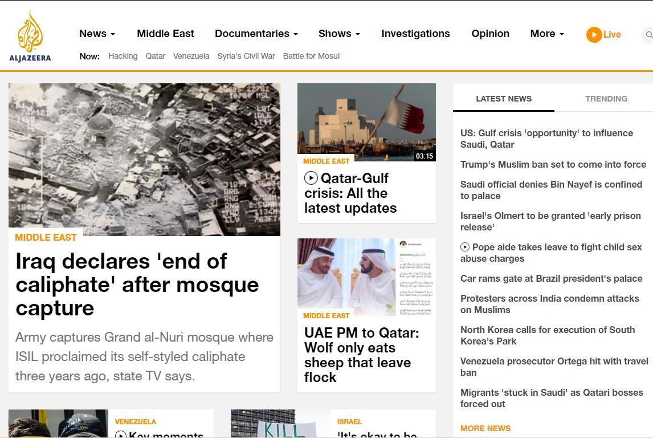The width and height of the screenshot is (653, 438).
Task: Read Trump's Muslim ban headline
Action: pos(553,165)
